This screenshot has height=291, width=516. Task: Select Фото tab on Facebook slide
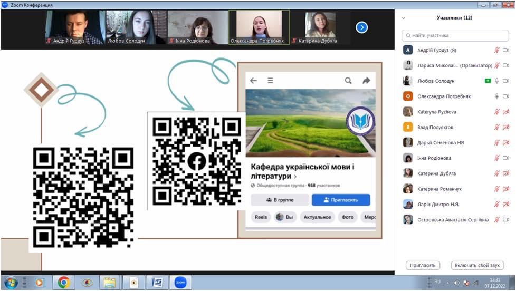(x=348, y=217)
